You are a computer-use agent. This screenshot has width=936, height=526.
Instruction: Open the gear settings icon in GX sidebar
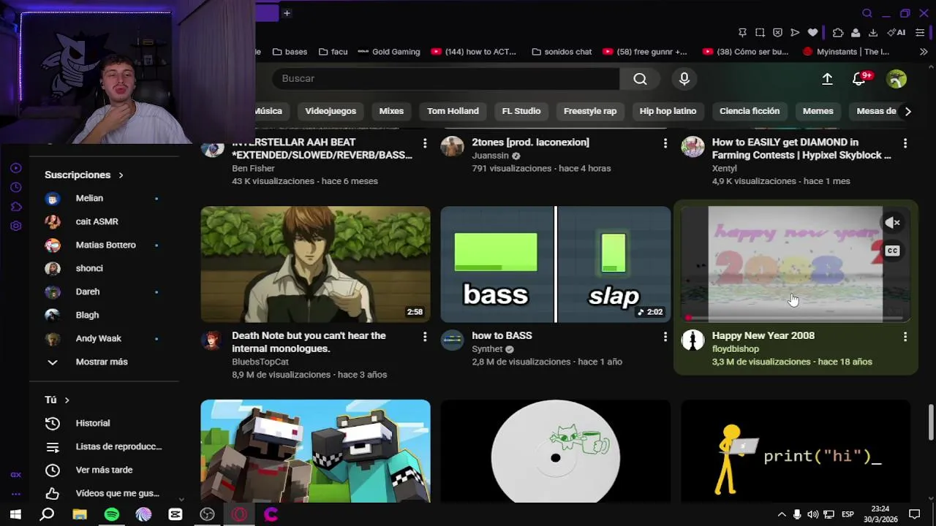coord(16,226)
